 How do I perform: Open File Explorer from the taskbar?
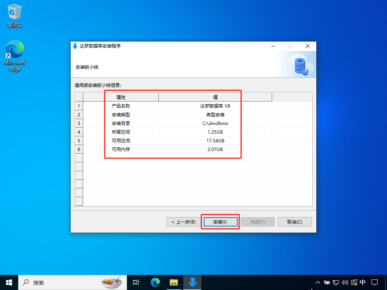[x=174, y=282]
